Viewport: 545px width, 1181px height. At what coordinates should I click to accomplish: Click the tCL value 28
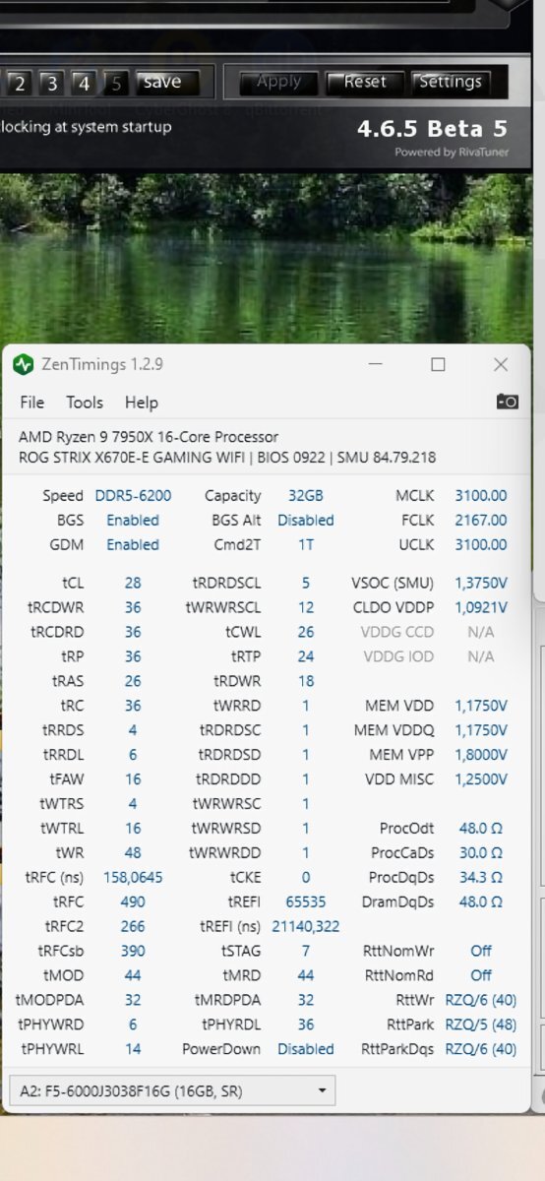(133, 584)
